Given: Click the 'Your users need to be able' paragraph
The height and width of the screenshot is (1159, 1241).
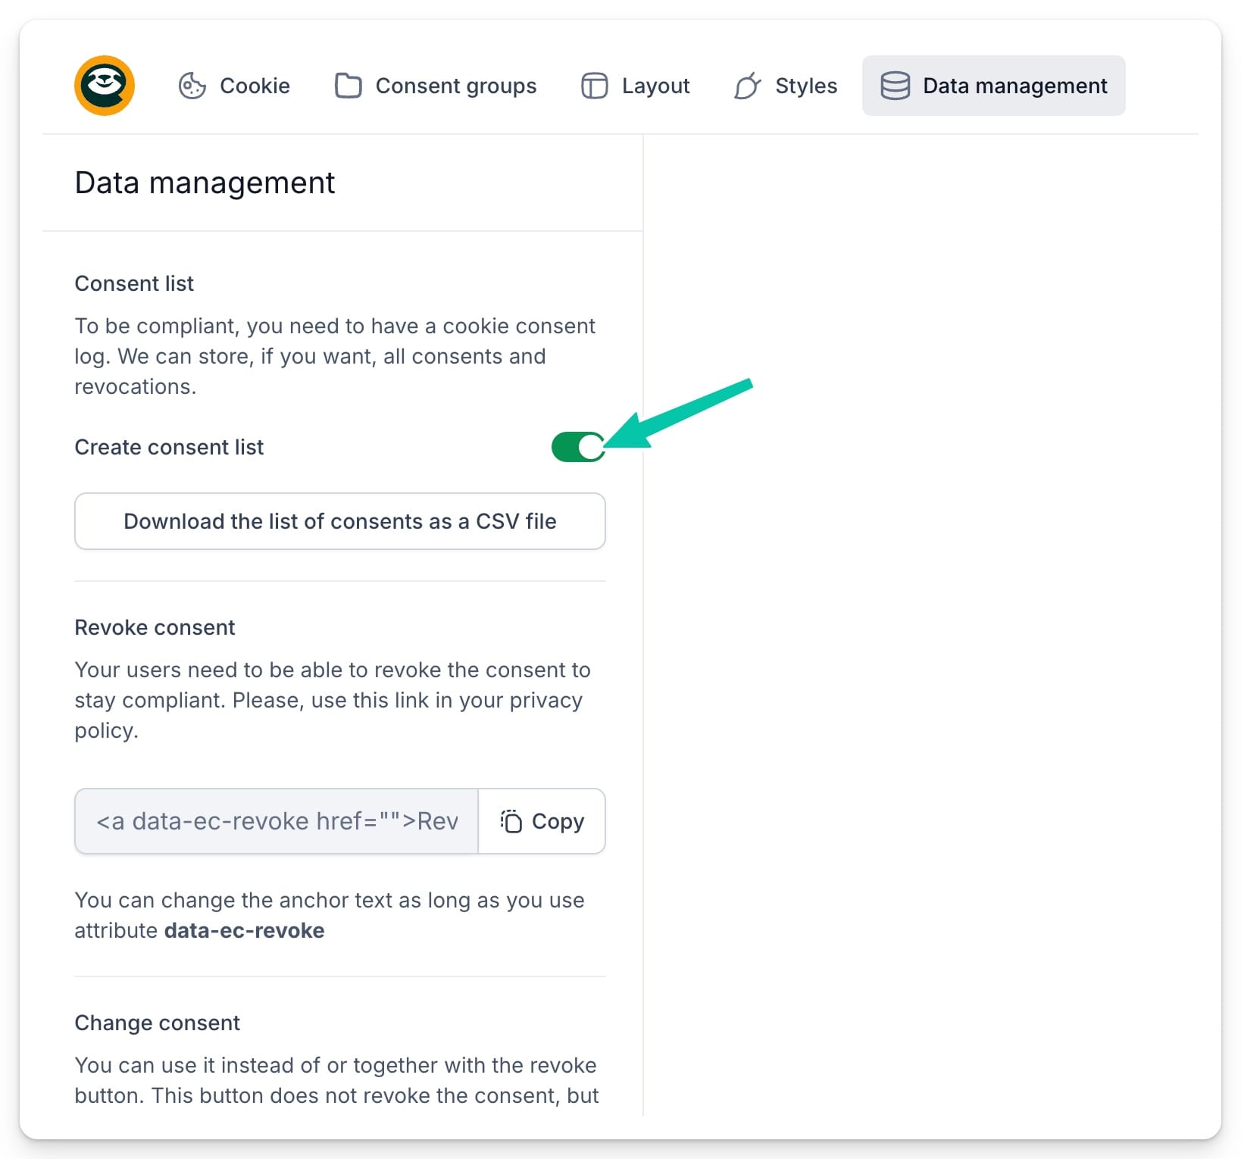Looking at the screenshot, I should (x=333, y=700).
